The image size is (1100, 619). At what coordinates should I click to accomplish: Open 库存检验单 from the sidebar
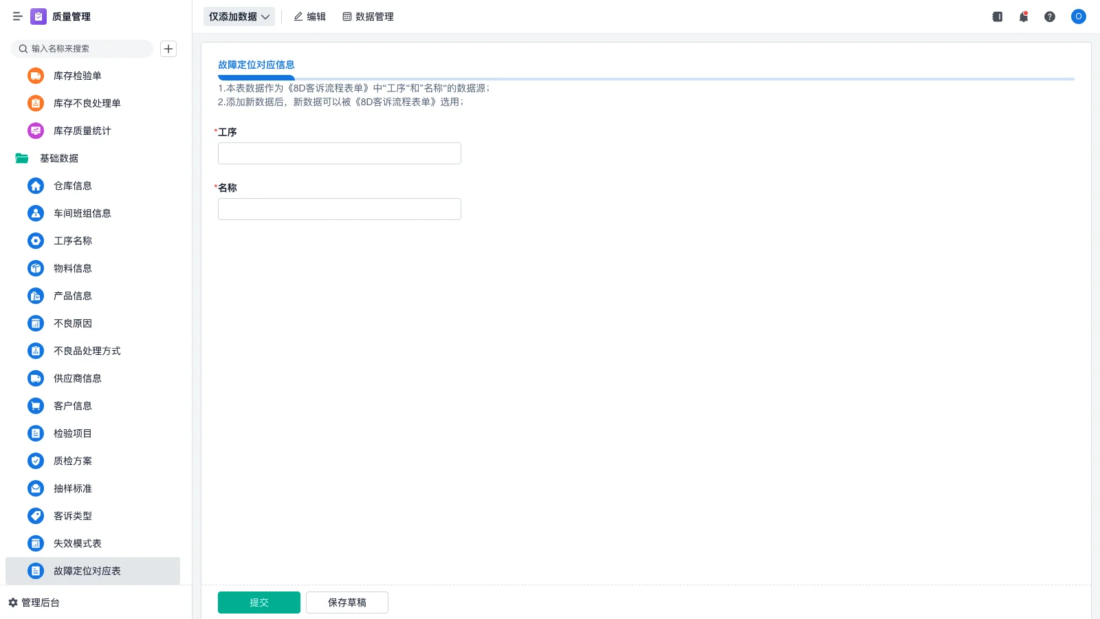point(77,76)
